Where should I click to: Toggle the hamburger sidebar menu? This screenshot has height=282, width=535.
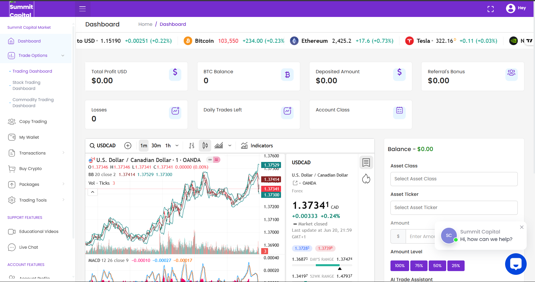82,9
